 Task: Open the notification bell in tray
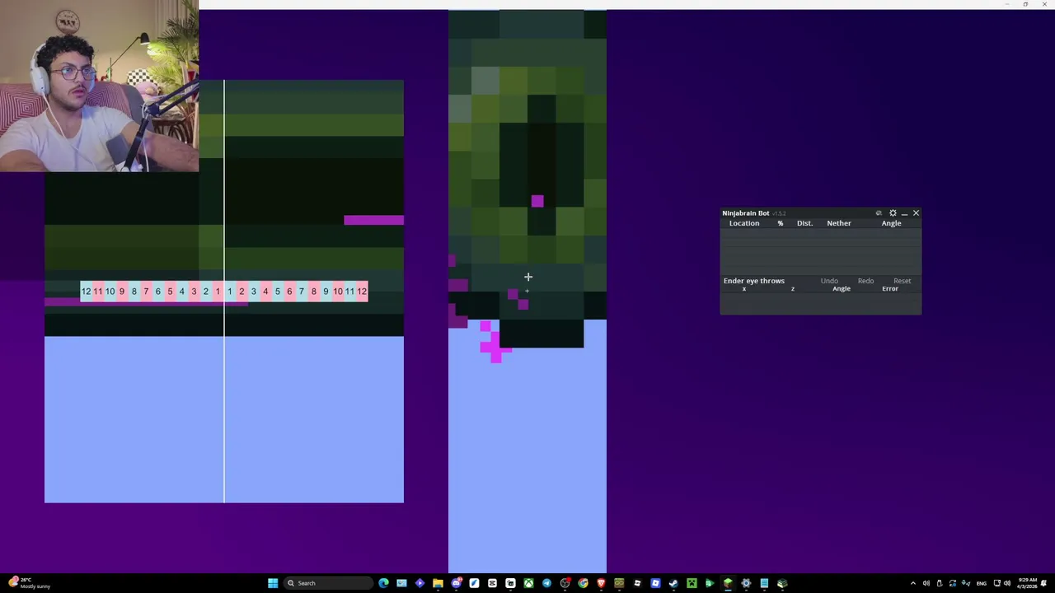pyautogui.click(x=1043, y=583)
